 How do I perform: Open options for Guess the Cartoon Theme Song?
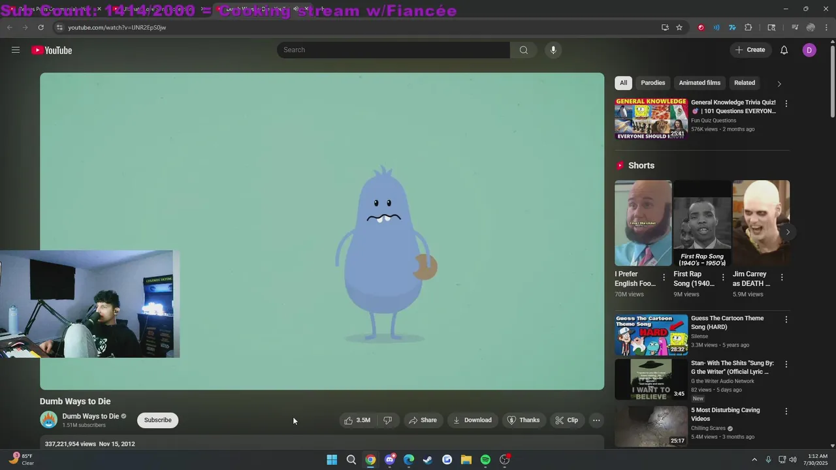tap(786, 320)
